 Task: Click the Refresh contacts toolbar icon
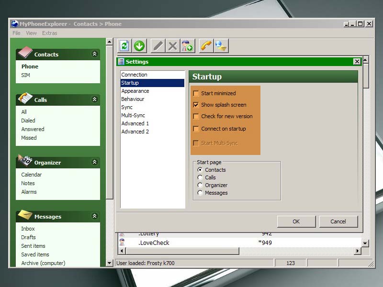(124, 46)
